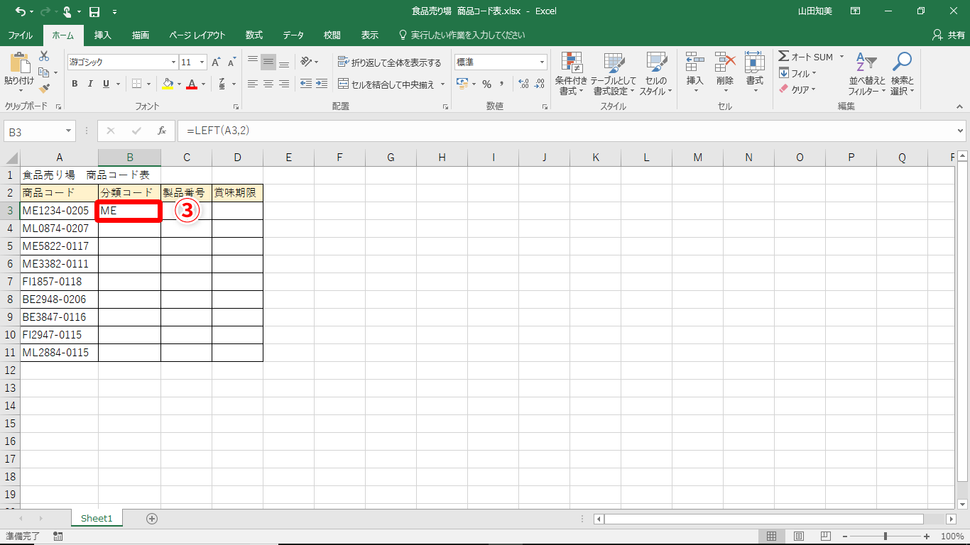This screenshot has width=970, height=545.
Task: Click the Copy icon in clipboard group
Action: tap(44, 72)
